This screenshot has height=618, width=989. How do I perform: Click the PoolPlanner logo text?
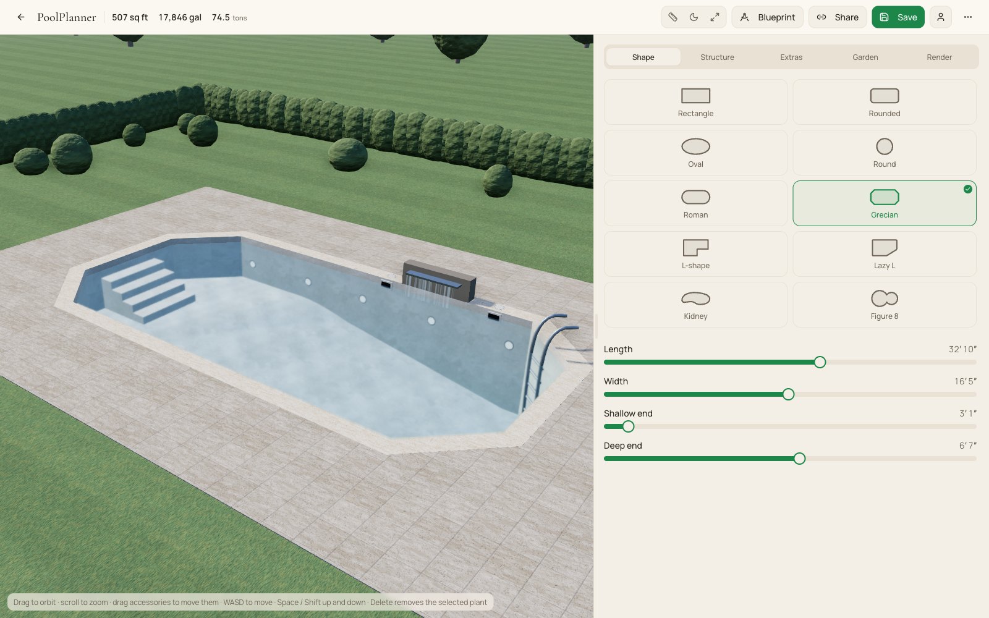tap(67, 17)
